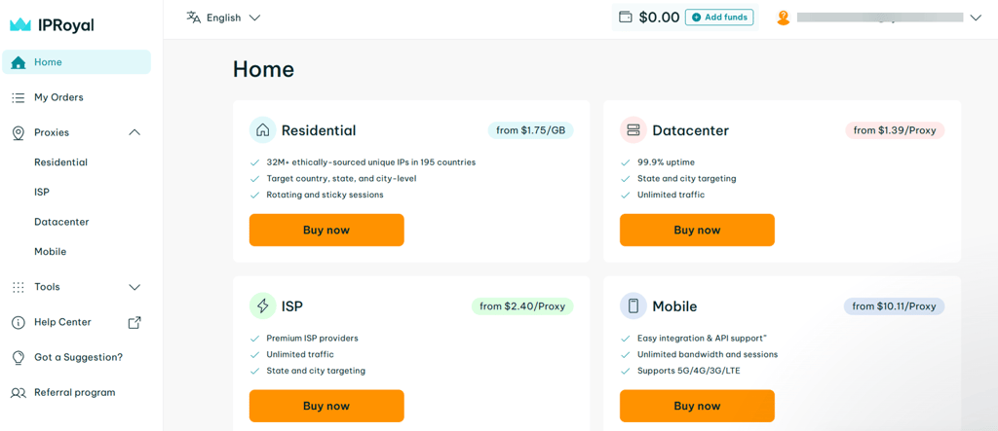Click 'Premium ISP providers' text

(313, 339)
